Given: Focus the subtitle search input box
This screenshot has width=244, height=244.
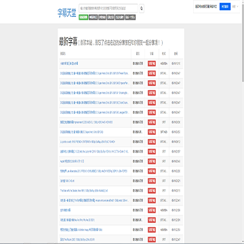Looking at the screenshot, I should 108,8.
